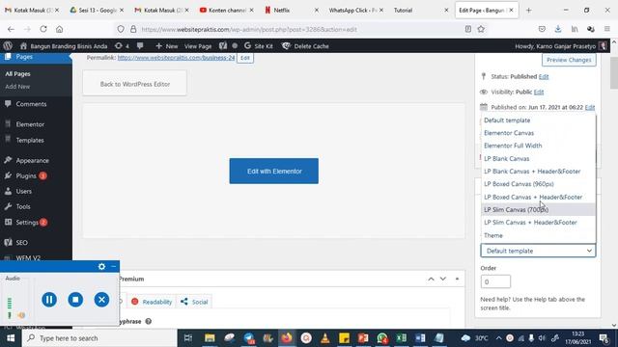The image size is (618, 347).
Task: Click the template combo box
Action: (x=538, y=251)
